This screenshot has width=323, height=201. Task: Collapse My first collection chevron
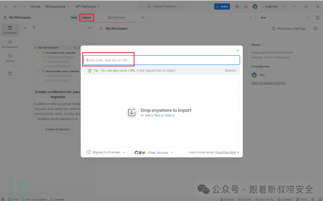pyautogui.click(x=36, y=48)
